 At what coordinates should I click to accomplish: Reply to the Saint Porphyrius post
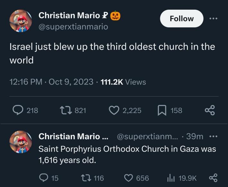[x=43, y=178]
